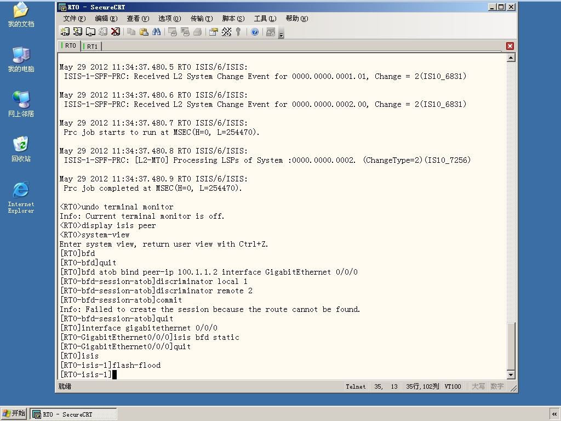
Task: Click the VT100 status bar entry
Action: click(453, 386)
